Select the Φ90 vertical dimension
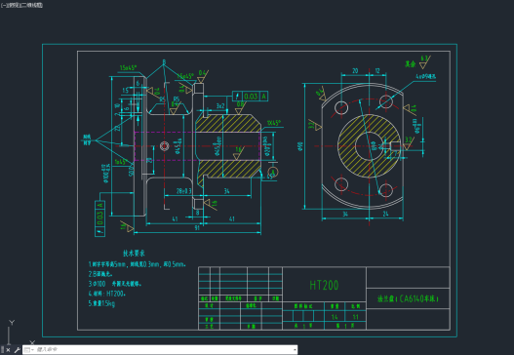 click(x=300, y=146)
